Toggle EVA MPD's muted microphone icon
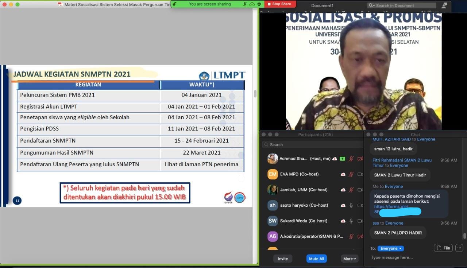 pos(351,174)
